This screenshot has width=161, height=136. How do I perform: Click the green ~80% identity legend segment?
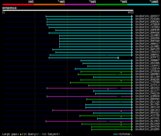click(112, 5)
